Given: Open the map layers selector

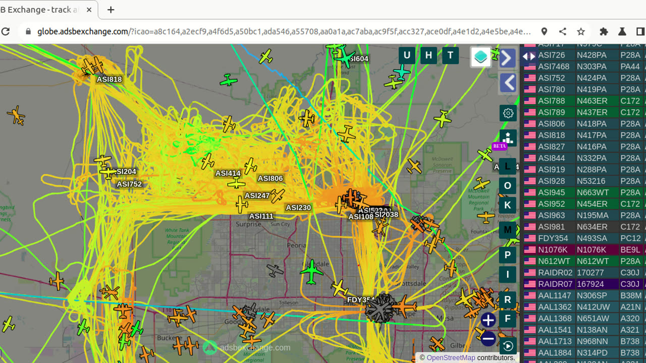Looking at the screenshot, I should point(481,57).
